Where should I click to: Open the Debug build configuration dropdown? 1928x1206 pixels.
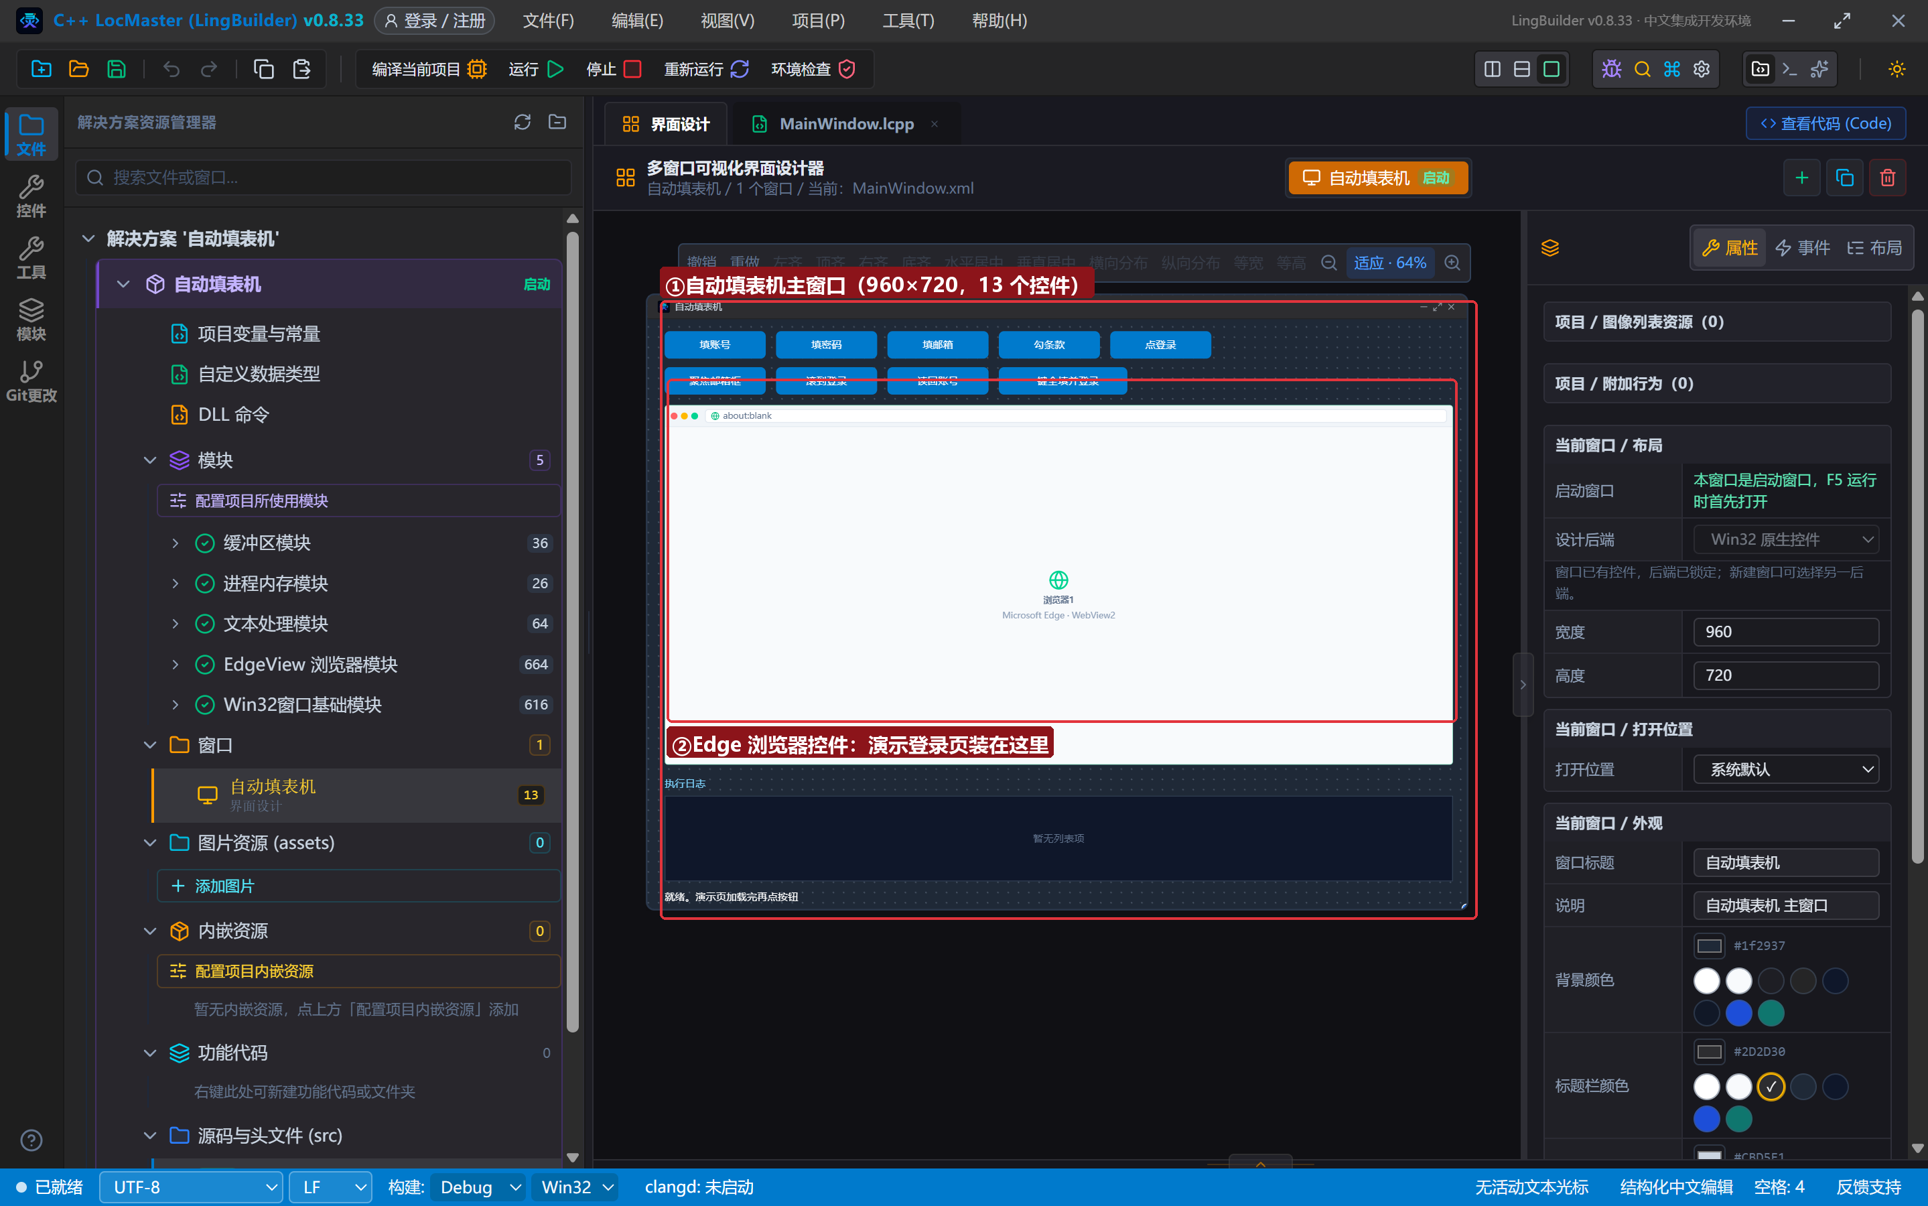click(478, 1188)
